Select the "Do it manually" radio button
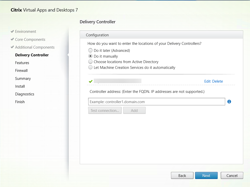 [91, 56]
